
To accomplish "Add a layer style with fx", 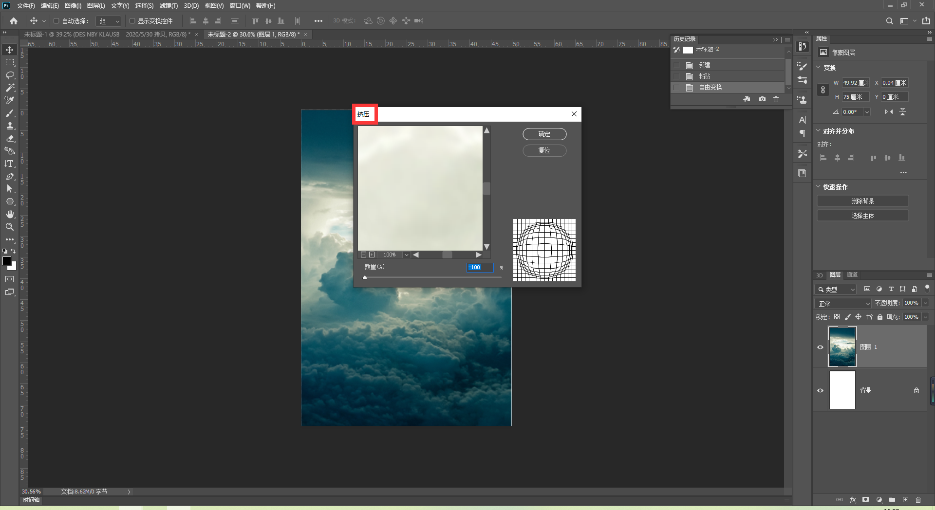I will (x=853, y=500).
